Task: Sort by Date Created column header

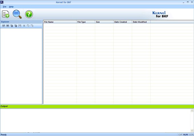Action: coord(123,22)
